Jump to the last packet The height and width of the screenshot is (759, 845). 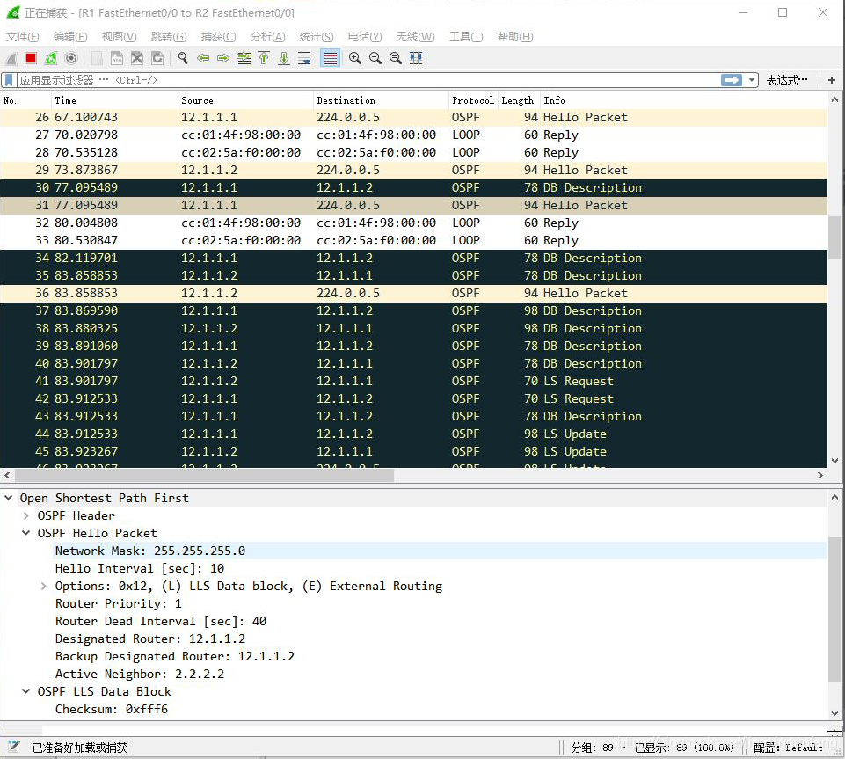click(x=284, y=58)
